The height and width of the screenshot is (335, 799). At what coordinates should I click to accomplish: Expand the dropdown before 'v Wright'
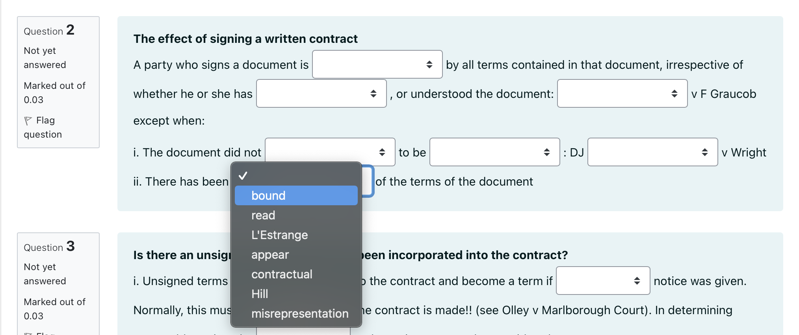coord(652,152)
